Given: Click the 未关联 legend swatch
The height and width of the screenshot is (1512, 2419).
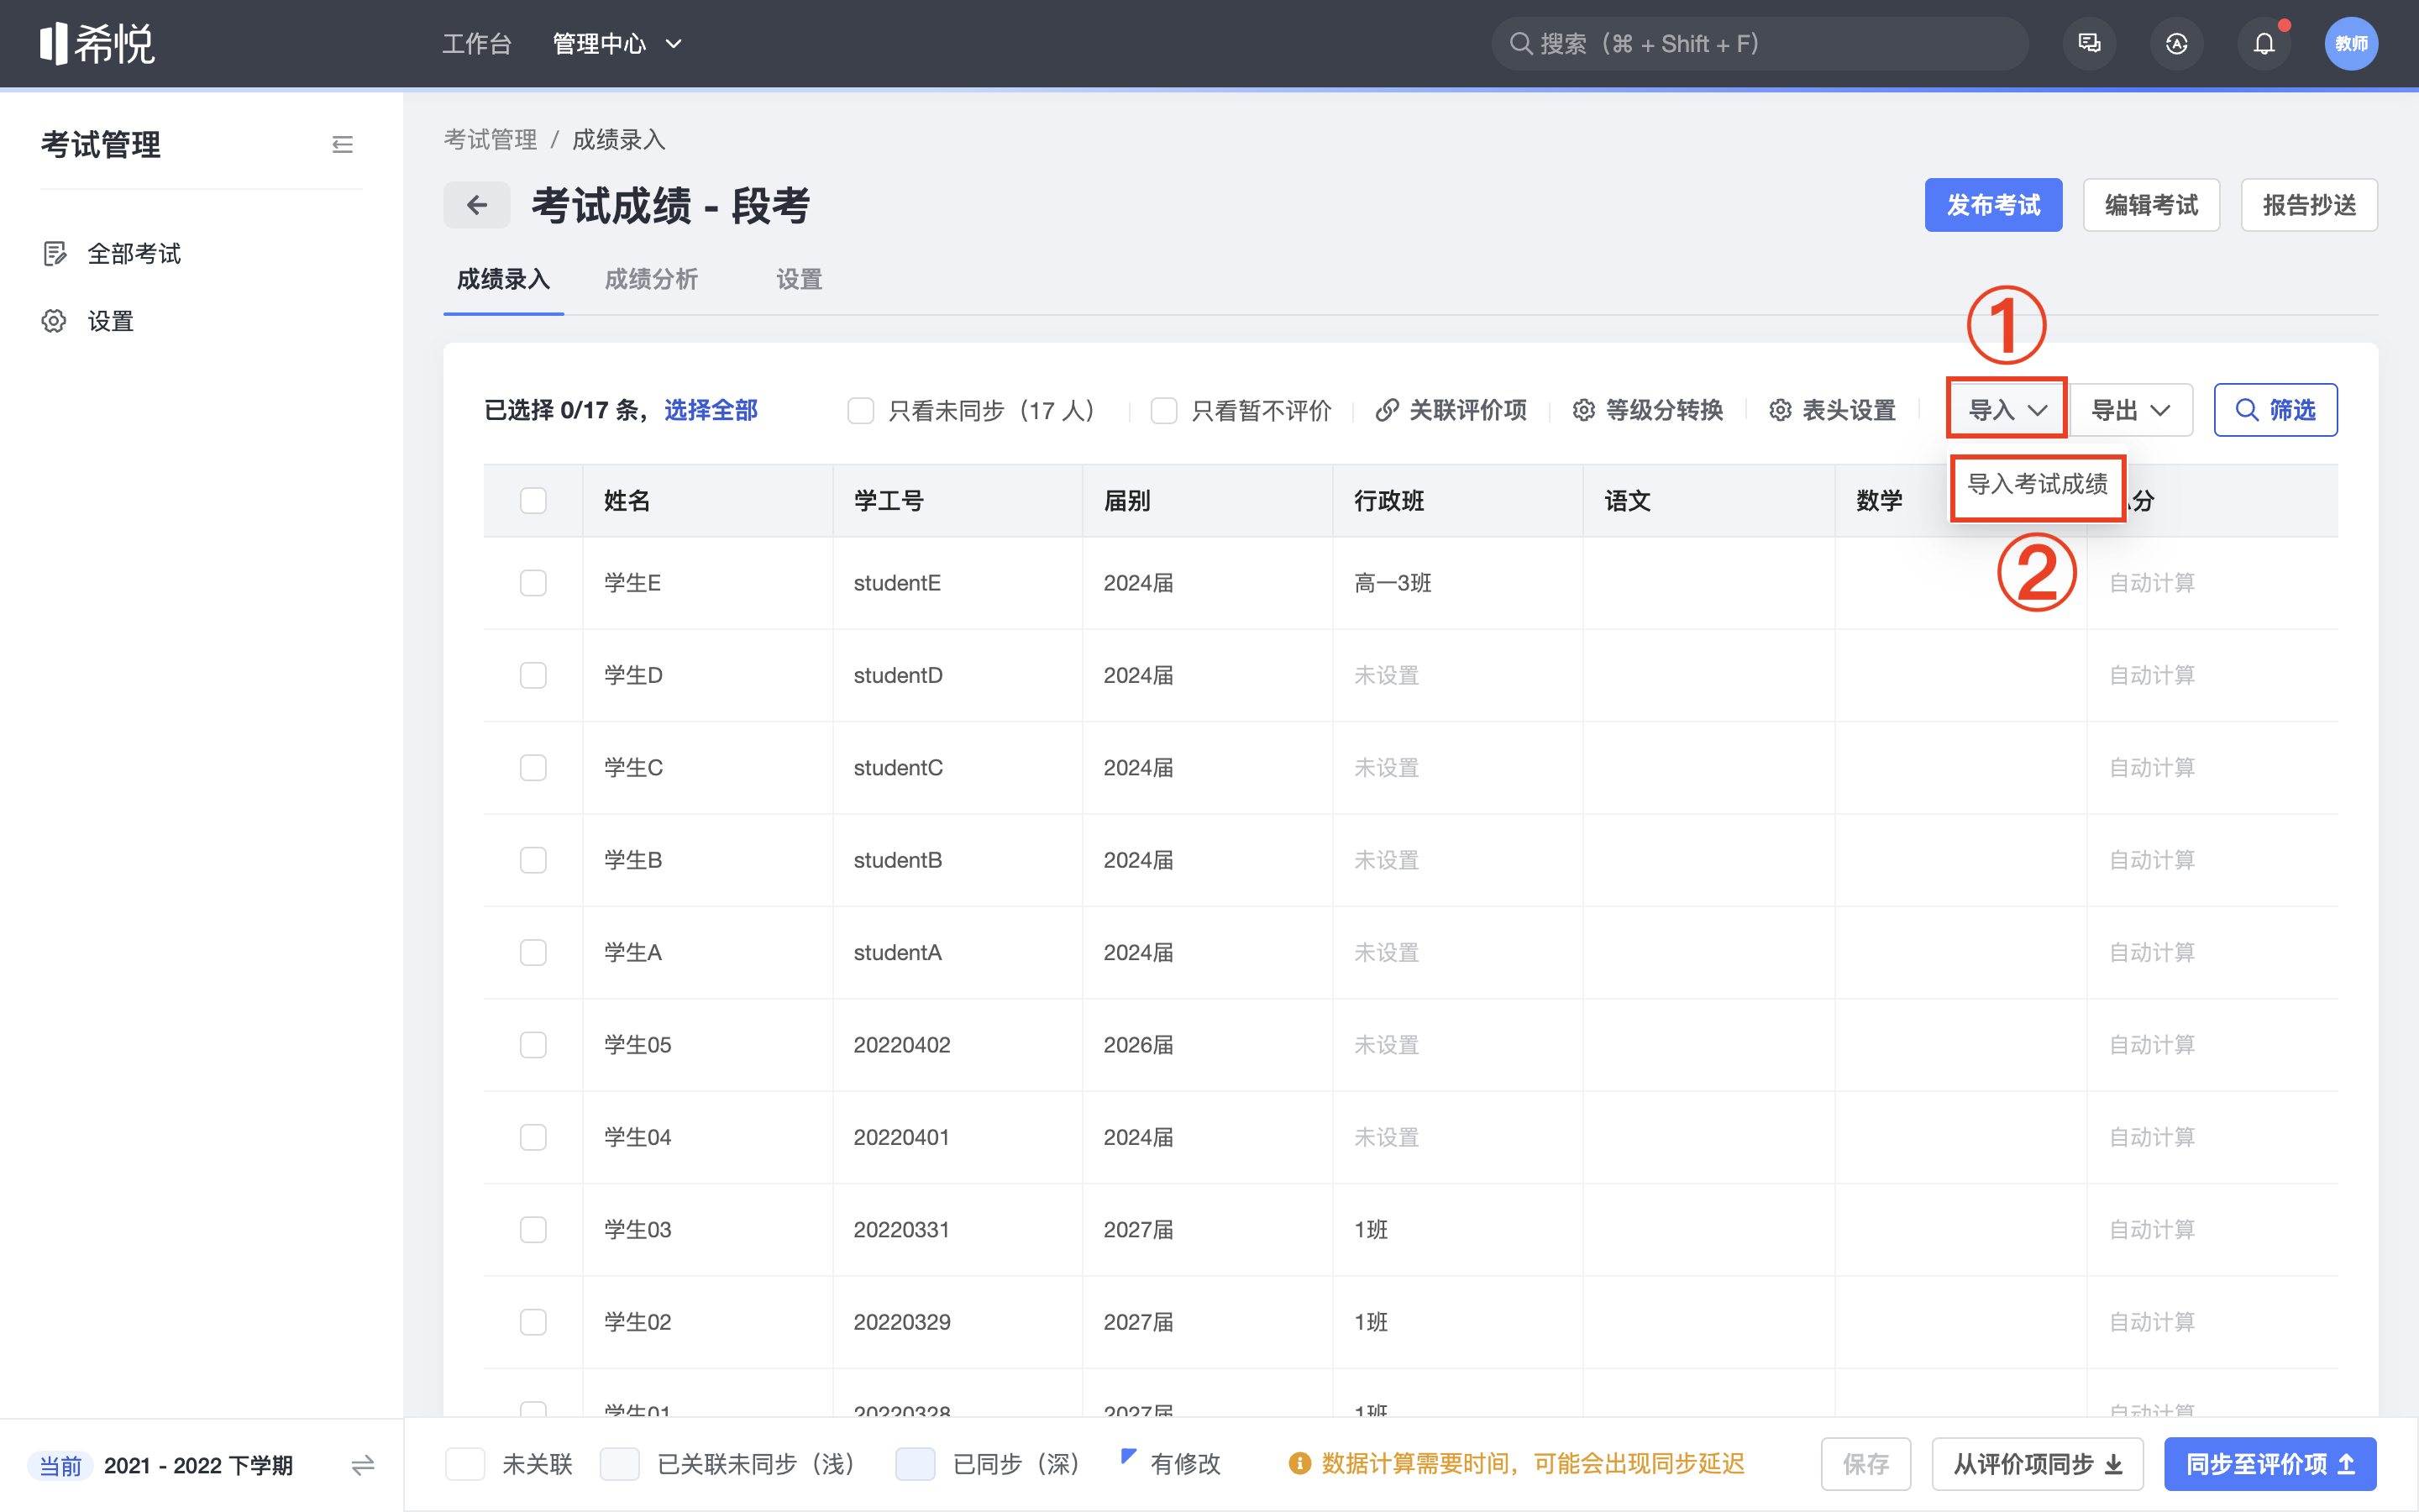Looking at the screenshot, I should point(464,1464).
